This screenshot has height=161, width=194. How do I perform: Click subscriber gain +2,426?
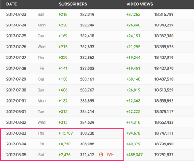65,155
